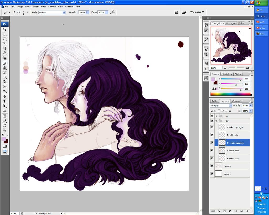Open the brush Mode dropdown
Screen dimensions: 269x215
point(52,12)
